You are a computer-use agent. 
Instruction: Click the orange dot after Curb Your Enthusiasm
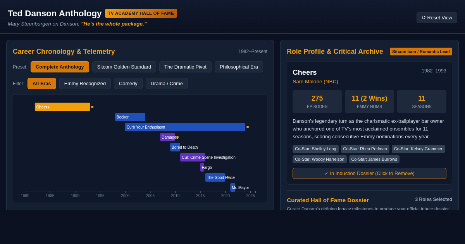coord(248,127)
